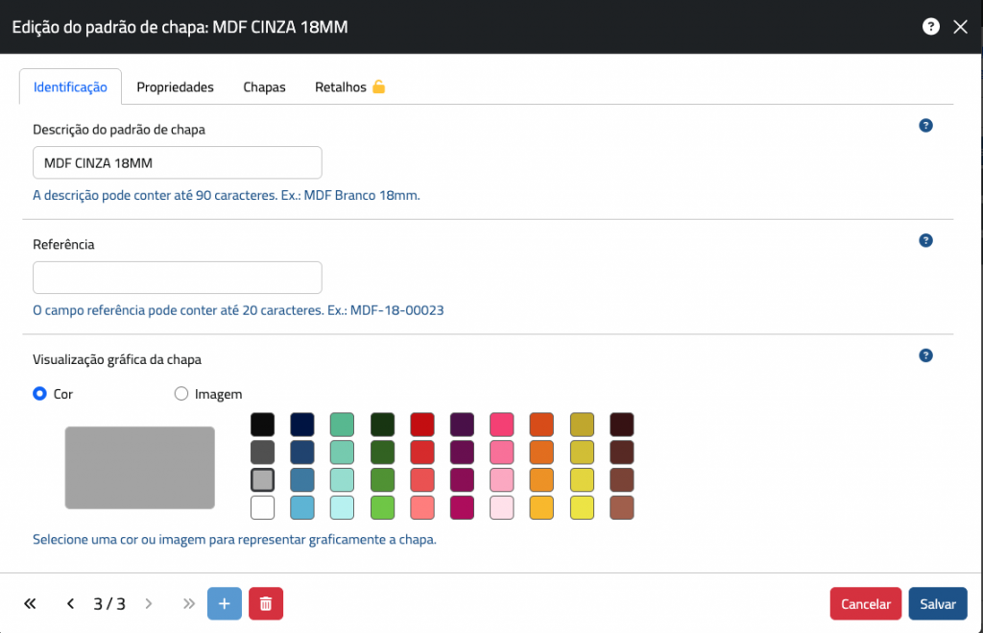
Task: Go to the previous record arrow
Action: (x=70, y=603)
